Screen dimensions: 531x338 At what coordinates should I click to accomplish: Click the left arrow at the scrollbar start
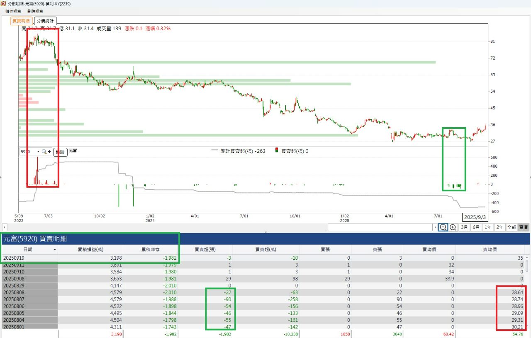coord(4,227)
